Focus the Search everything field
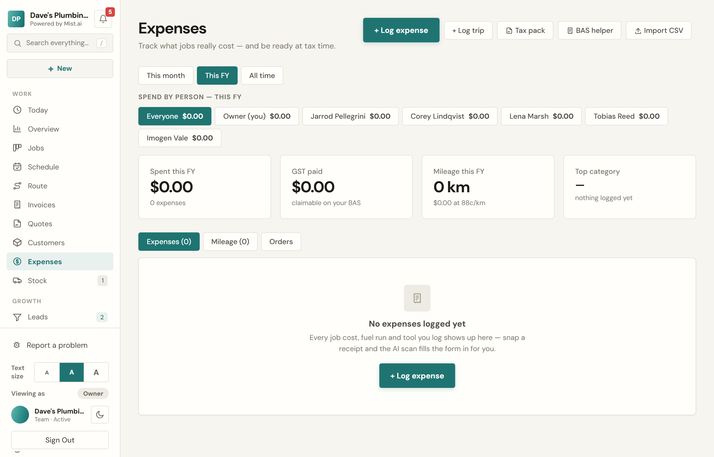The width and height of the screenshot is (714, 457). coord(60,43)
